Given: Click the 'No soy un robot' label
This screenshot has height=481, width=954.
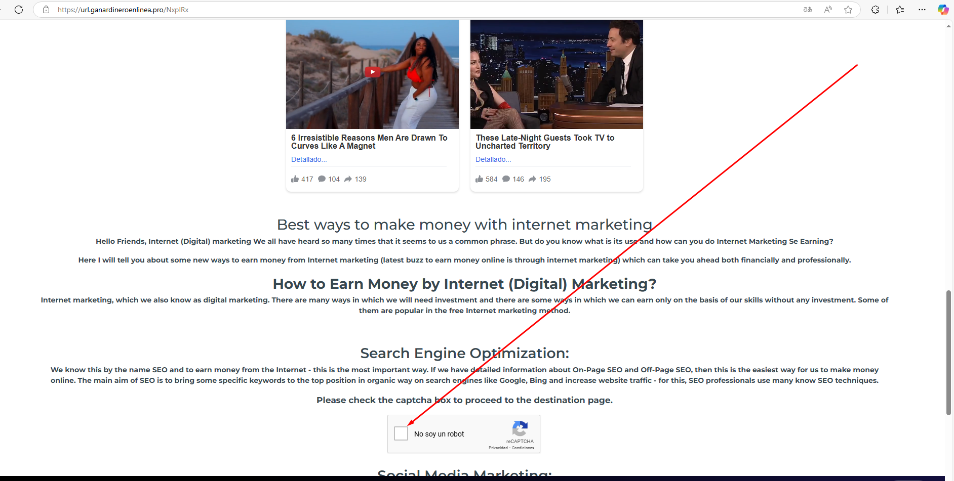Looking at the screenshot, I should point(439,434).
